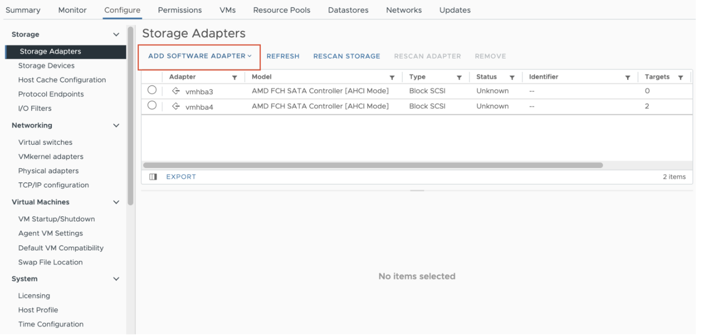The width and height of the screenshot is (706, 336).
Task: Open the Add Software Adapter dropdown
Action: tap(200, 56)
